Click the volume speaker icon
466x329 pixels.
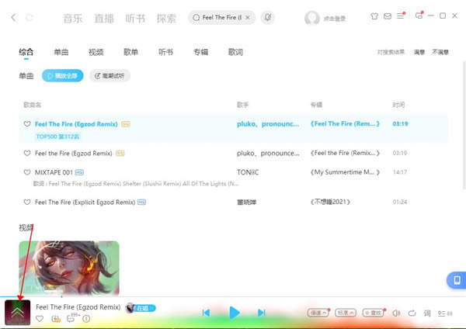point(395,313)
